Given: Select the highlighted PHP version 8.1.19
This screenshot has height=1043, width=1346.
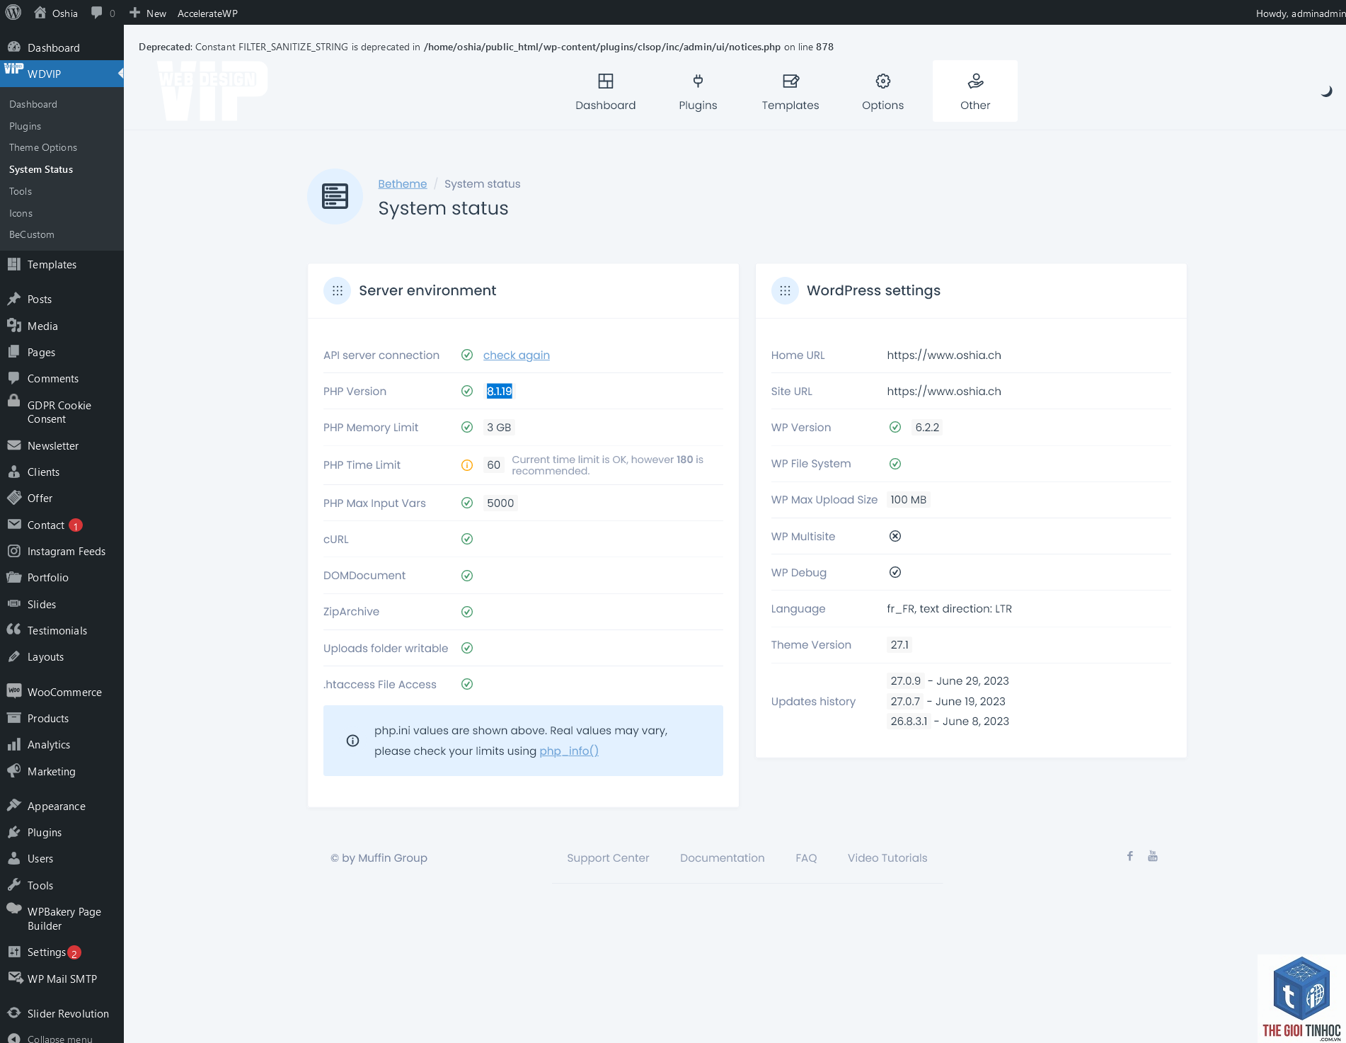Looking at the screenshot, I should pyautogui.click(x=499, y=391).
